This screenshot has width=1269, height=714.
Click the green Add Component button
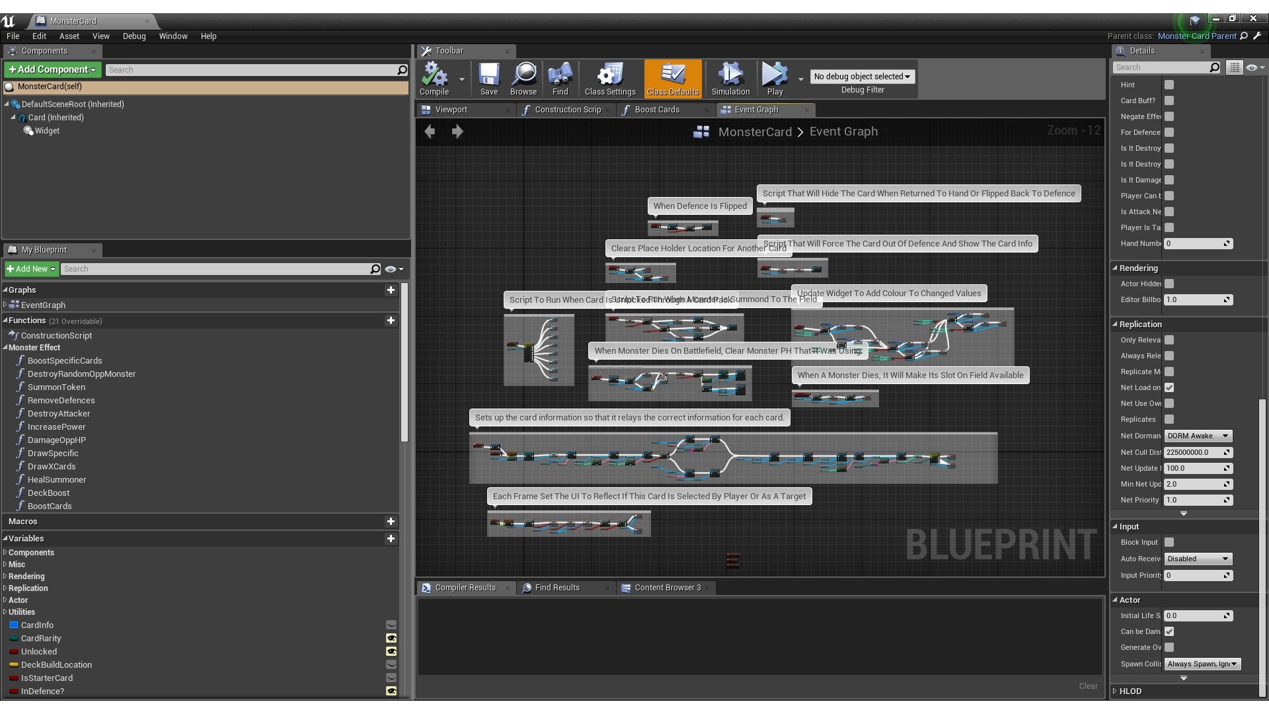click(x=52, y=69)
